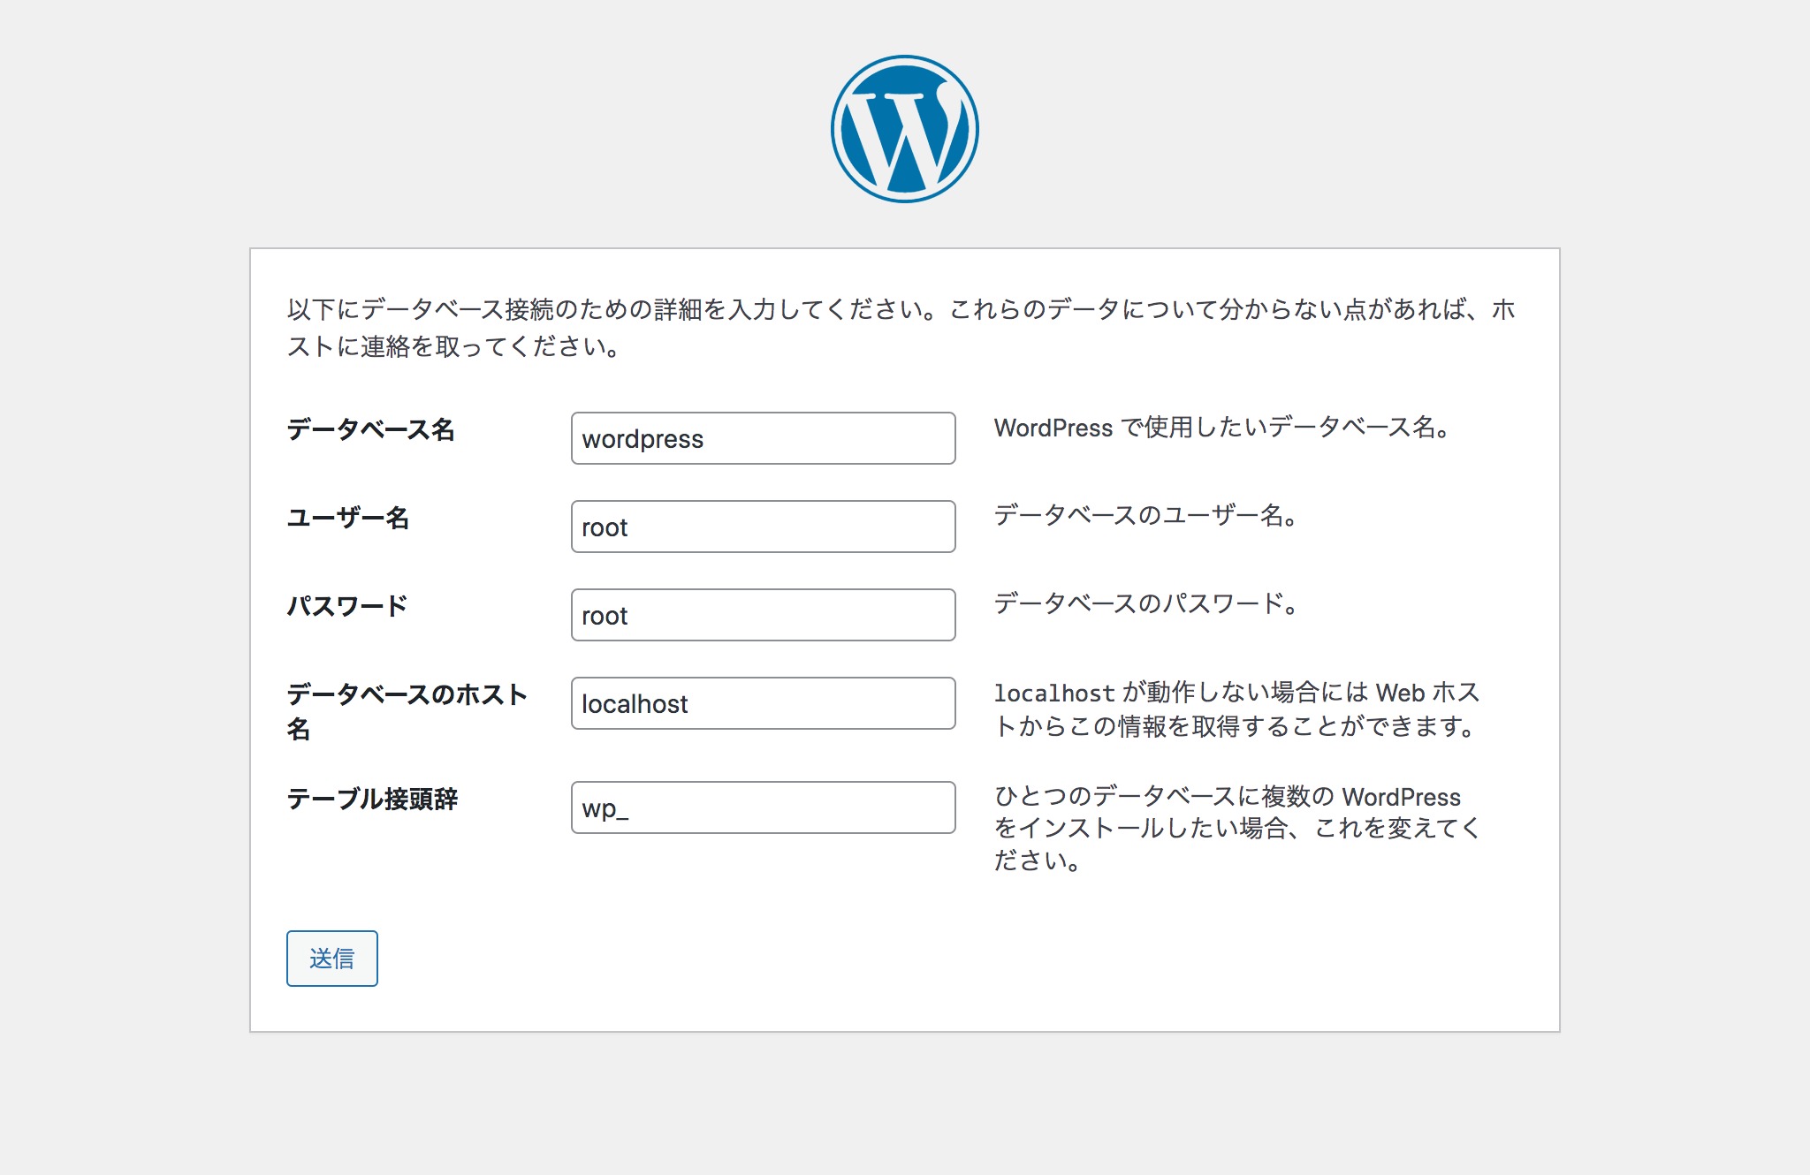
Task: Click the データベースのホスト名 label
Action: point(407,694)
